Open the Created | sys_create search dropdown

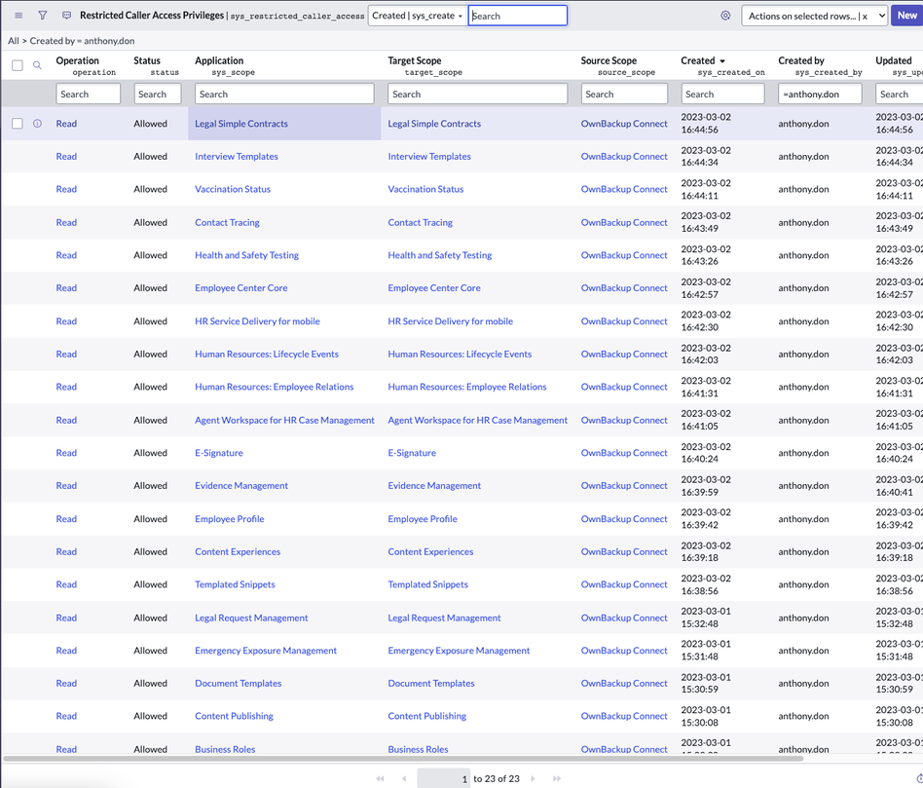point(418,15)
